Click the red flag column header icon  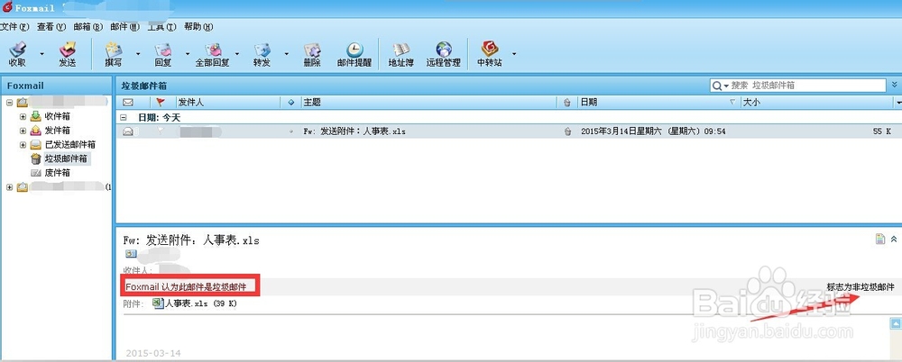161,103
